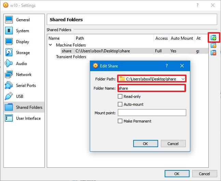This screenshot has width=221, height=181.
Task: Click the System chip icon
Action: [x=9, y=30]
